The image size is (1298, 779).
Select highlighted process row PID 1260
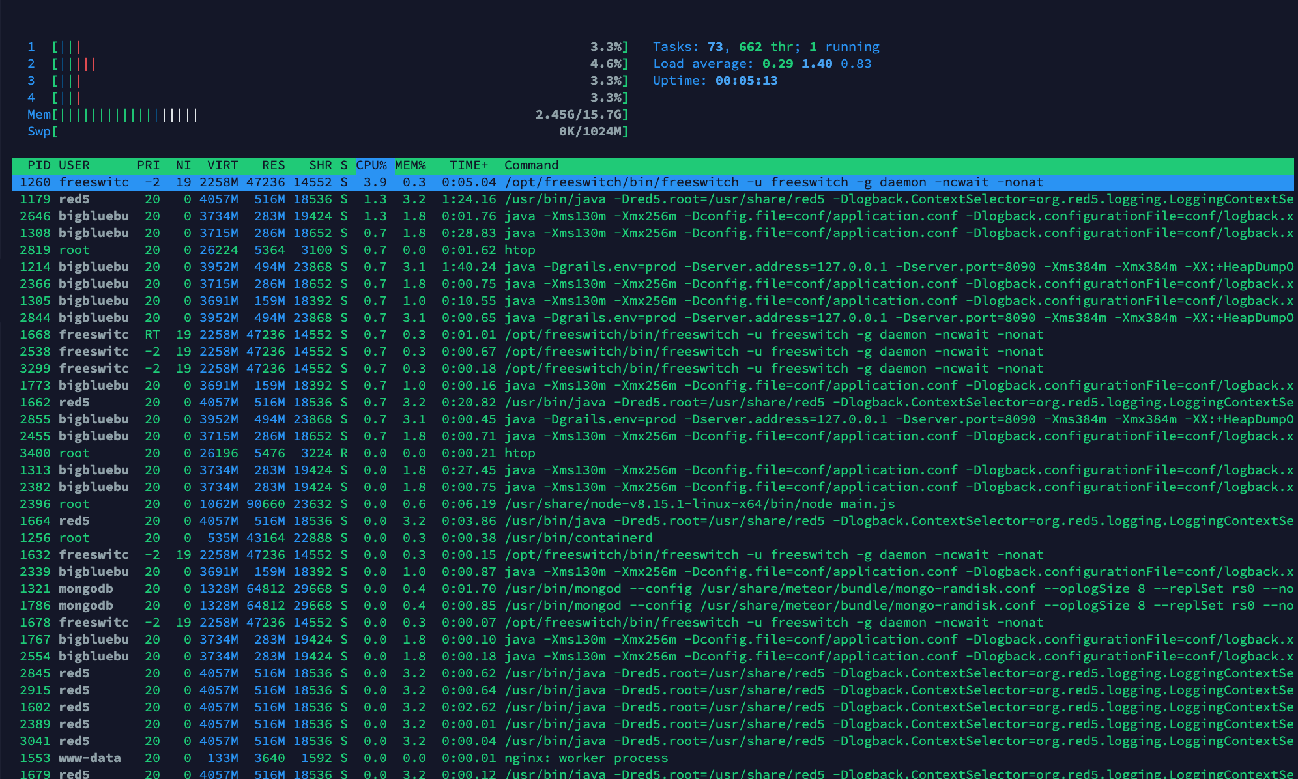(653, 182)
